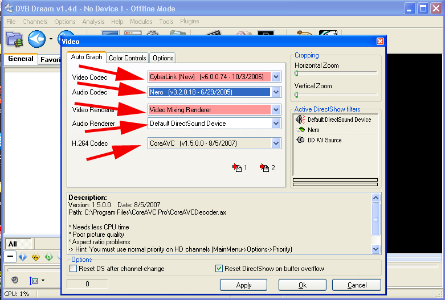Click the resize layout icon
Screen dimensions: 445x300
tap(34, 281)
